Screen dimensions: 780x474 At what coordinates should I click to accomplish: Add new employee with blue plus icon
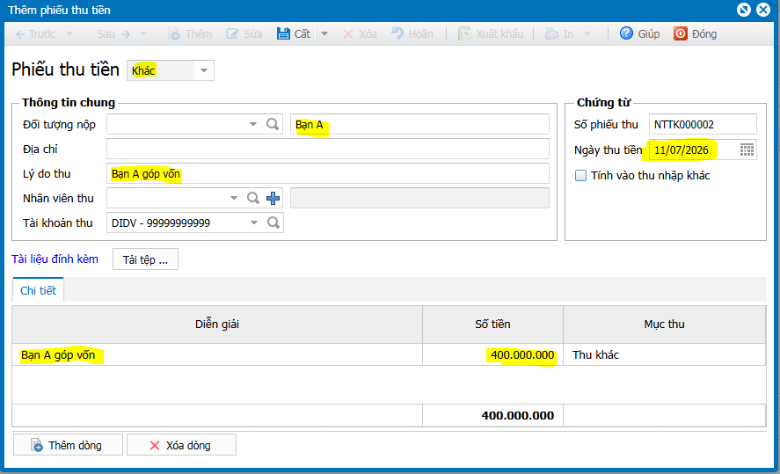(x=273, y=198)
